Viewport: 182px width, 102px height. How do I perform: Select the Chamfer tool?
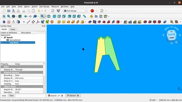[150, 22]
